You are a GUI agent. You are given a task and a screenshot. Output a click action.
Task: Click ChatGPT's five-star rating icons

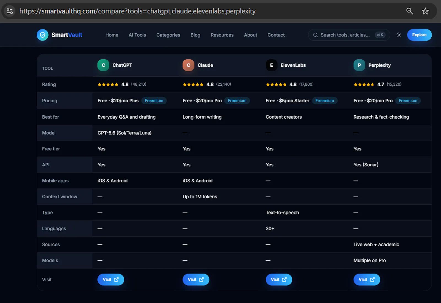pos(108,84)
